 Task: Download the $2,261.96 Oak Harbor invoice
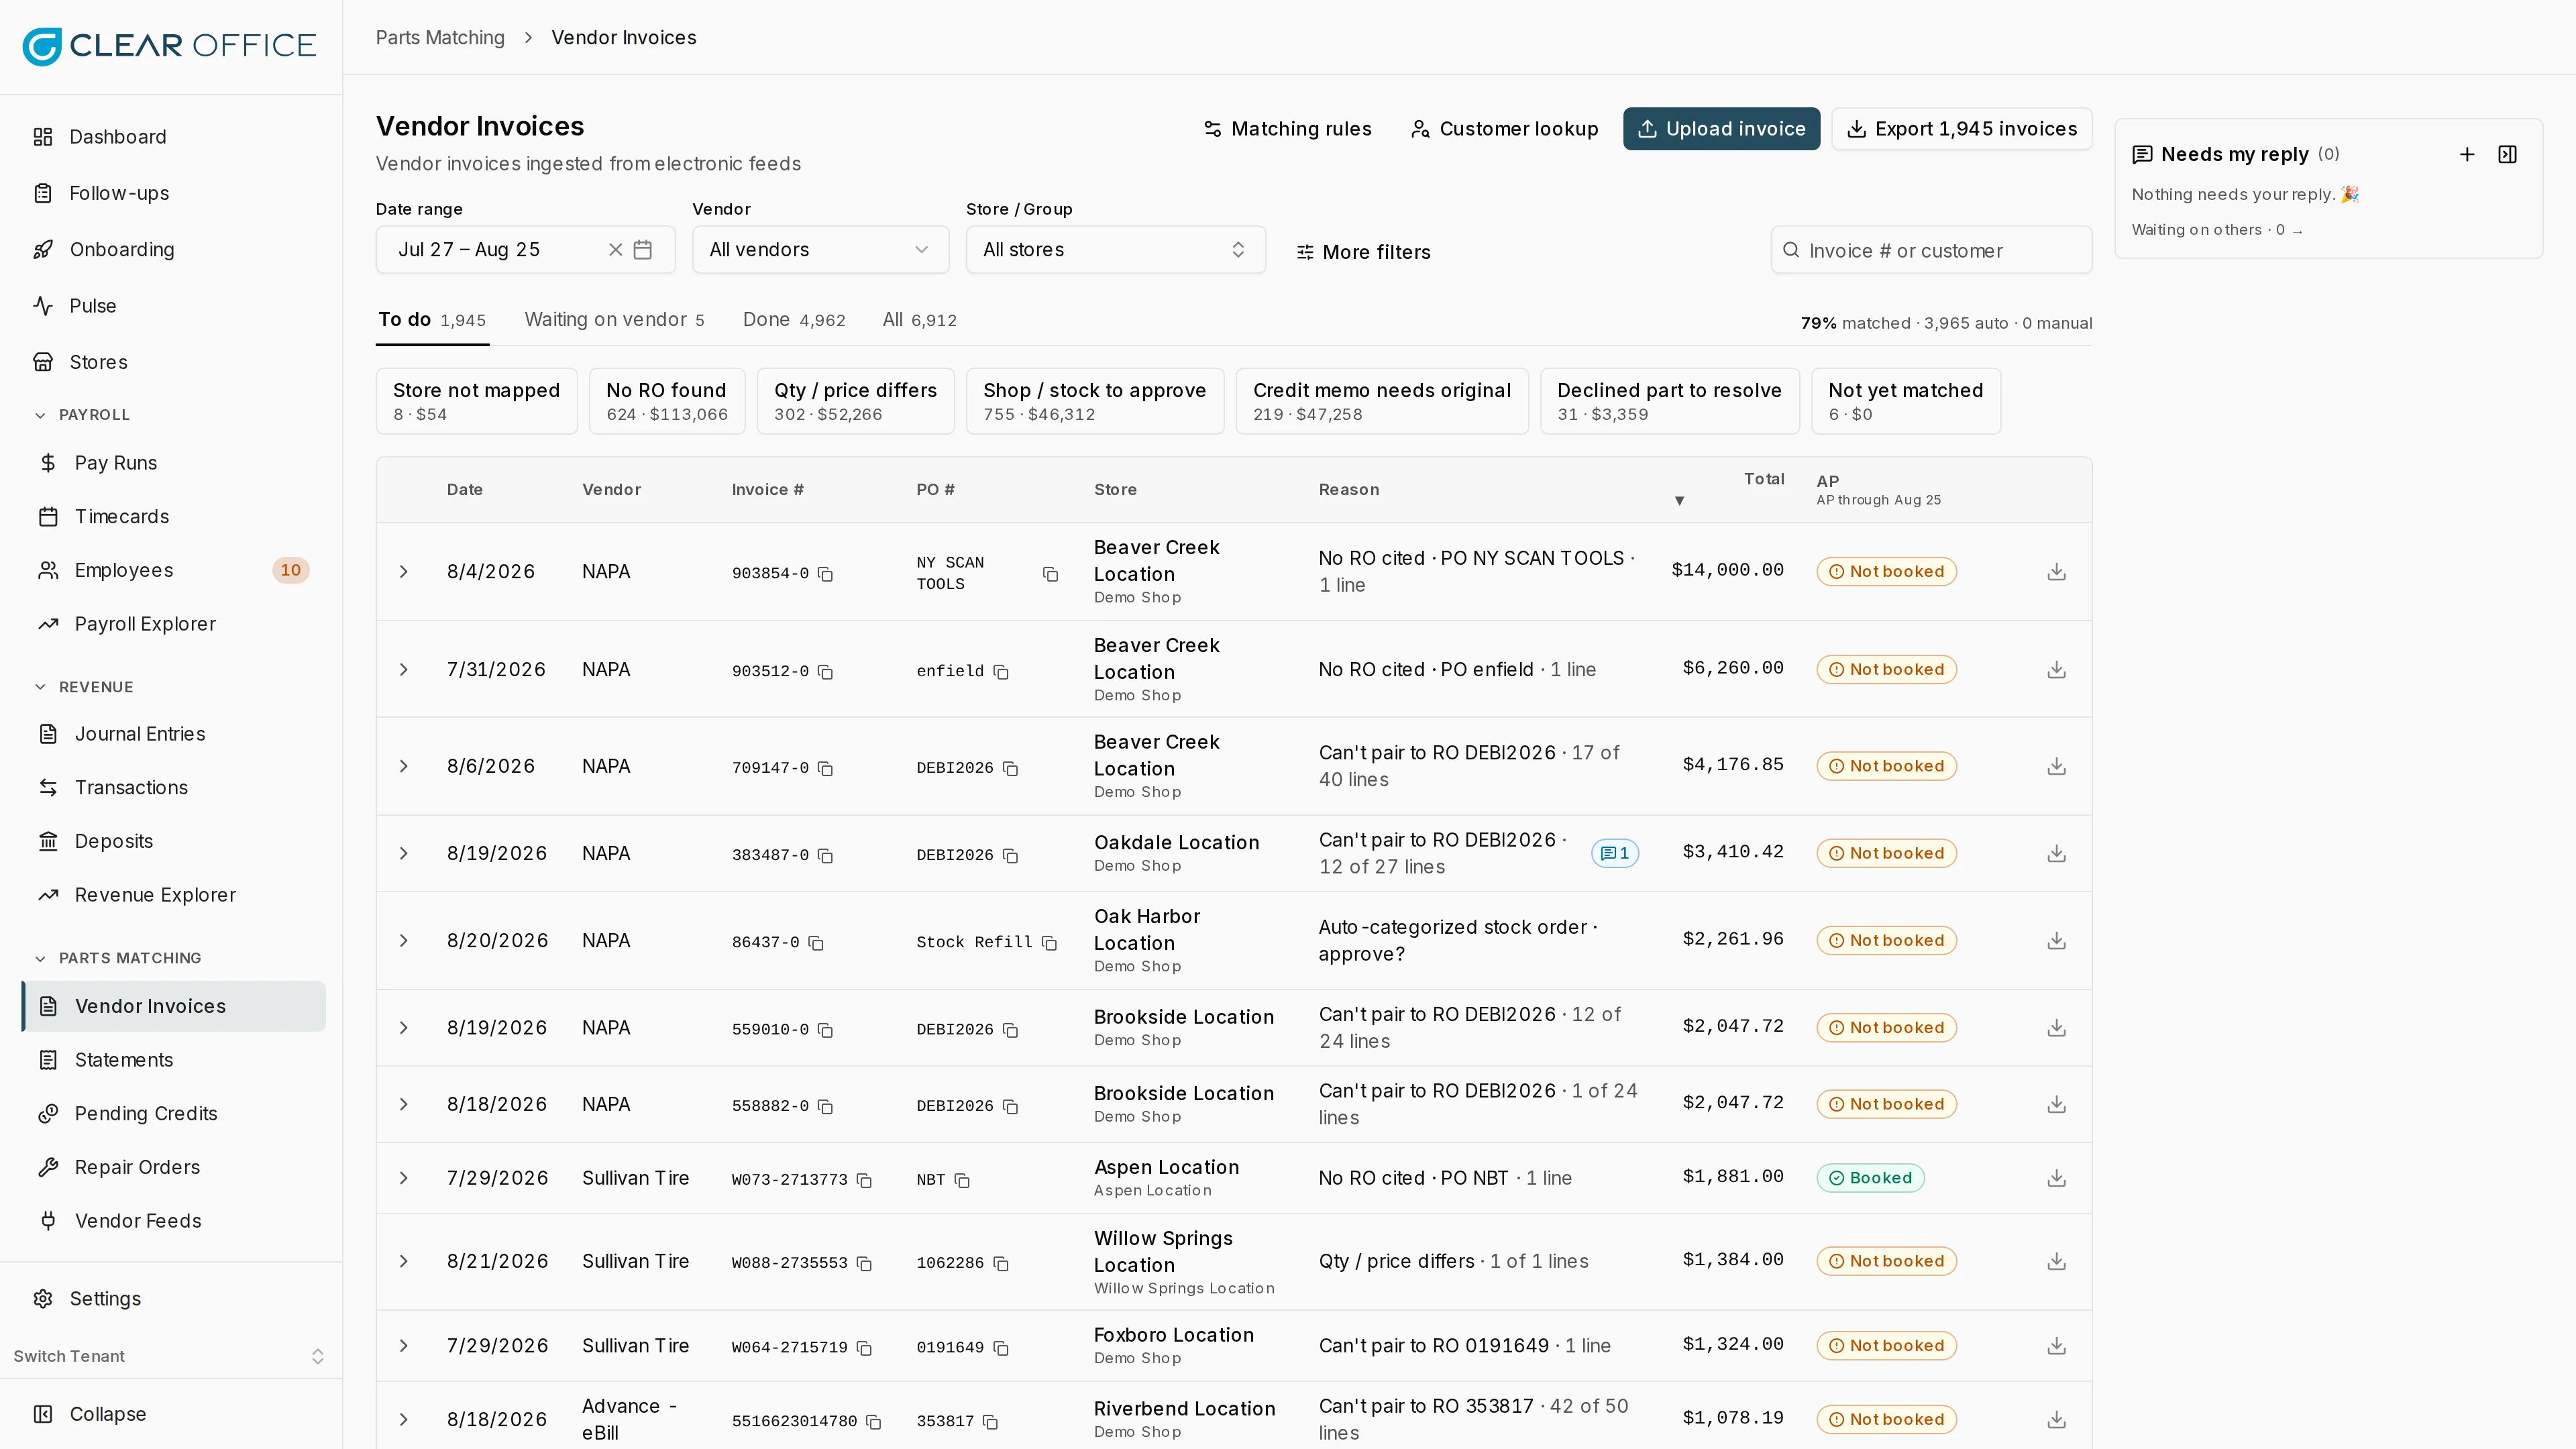(2056, 941)
